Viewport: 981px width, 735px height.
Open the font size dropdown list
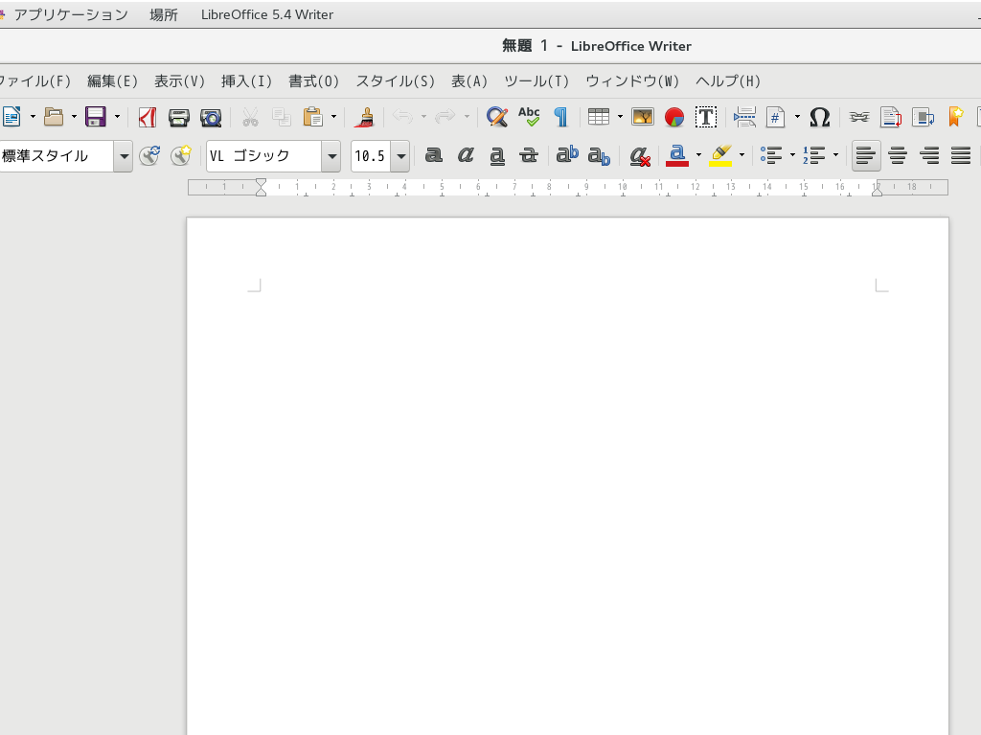click(400, 155)
